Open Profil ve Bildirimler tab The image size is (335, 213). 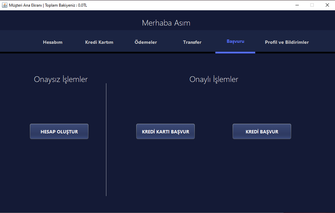coord(287,42)
